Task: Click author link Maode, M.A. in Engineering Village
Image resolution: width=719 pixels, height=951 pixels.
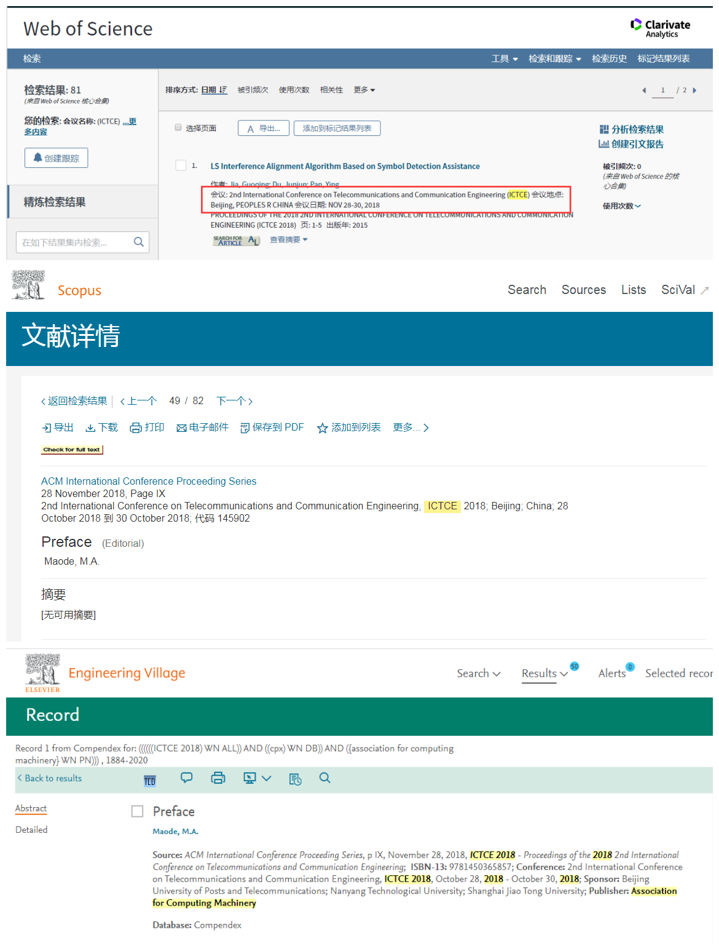Action: 175,832
